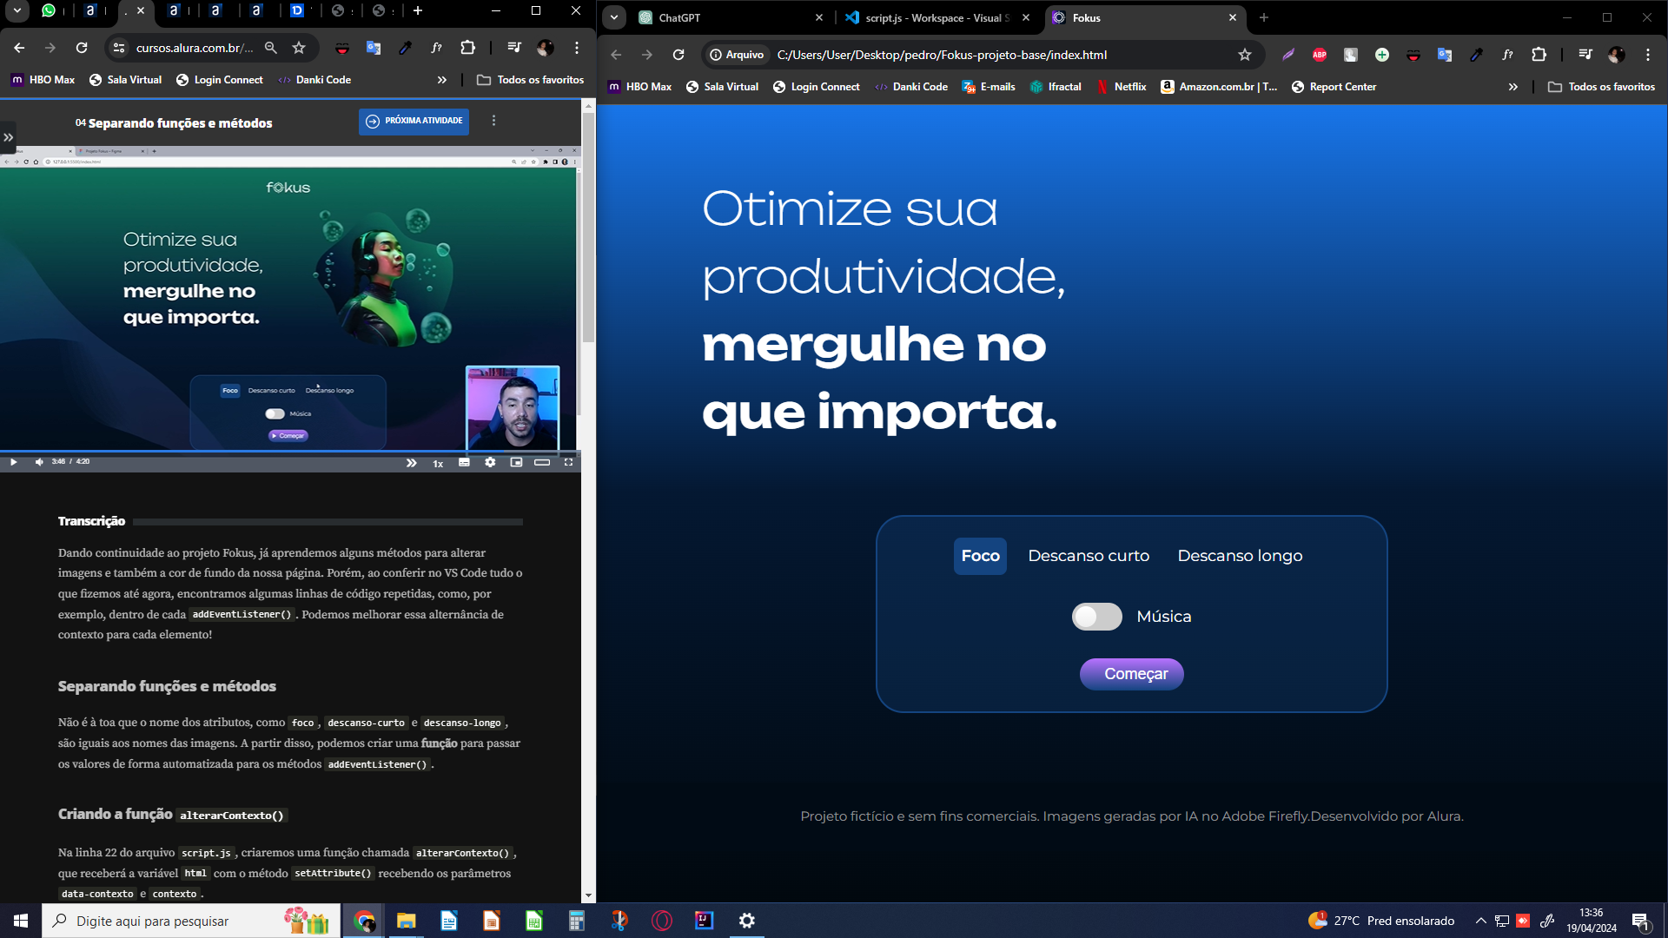Open Windows notification center

[1640, 921]
